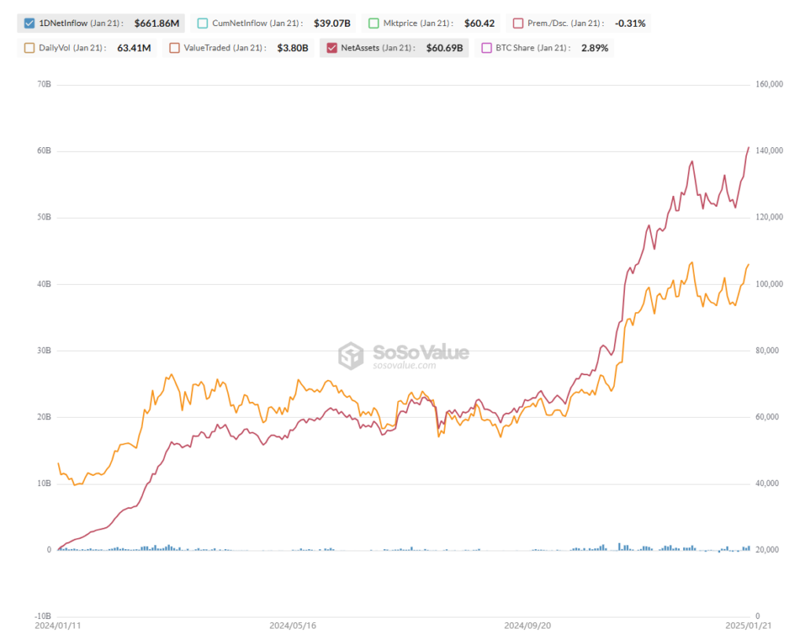Click the 160,000 right axis label
This screenshot has height=634, width=805.
point(769,83)
